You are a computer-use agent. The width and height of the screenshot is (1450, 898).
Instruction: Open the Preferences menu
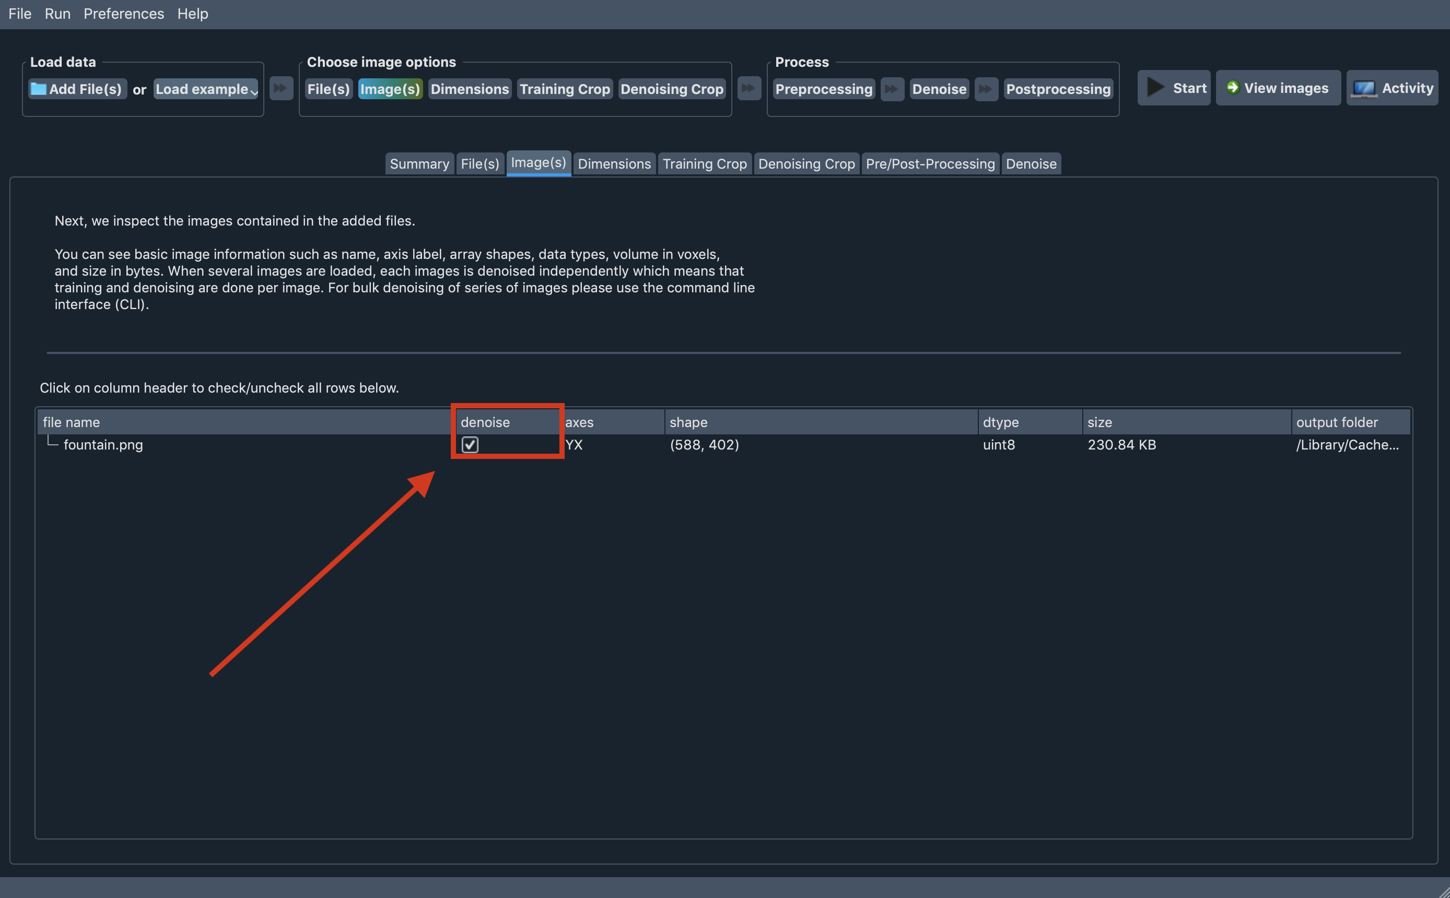[x=123, y=14]
